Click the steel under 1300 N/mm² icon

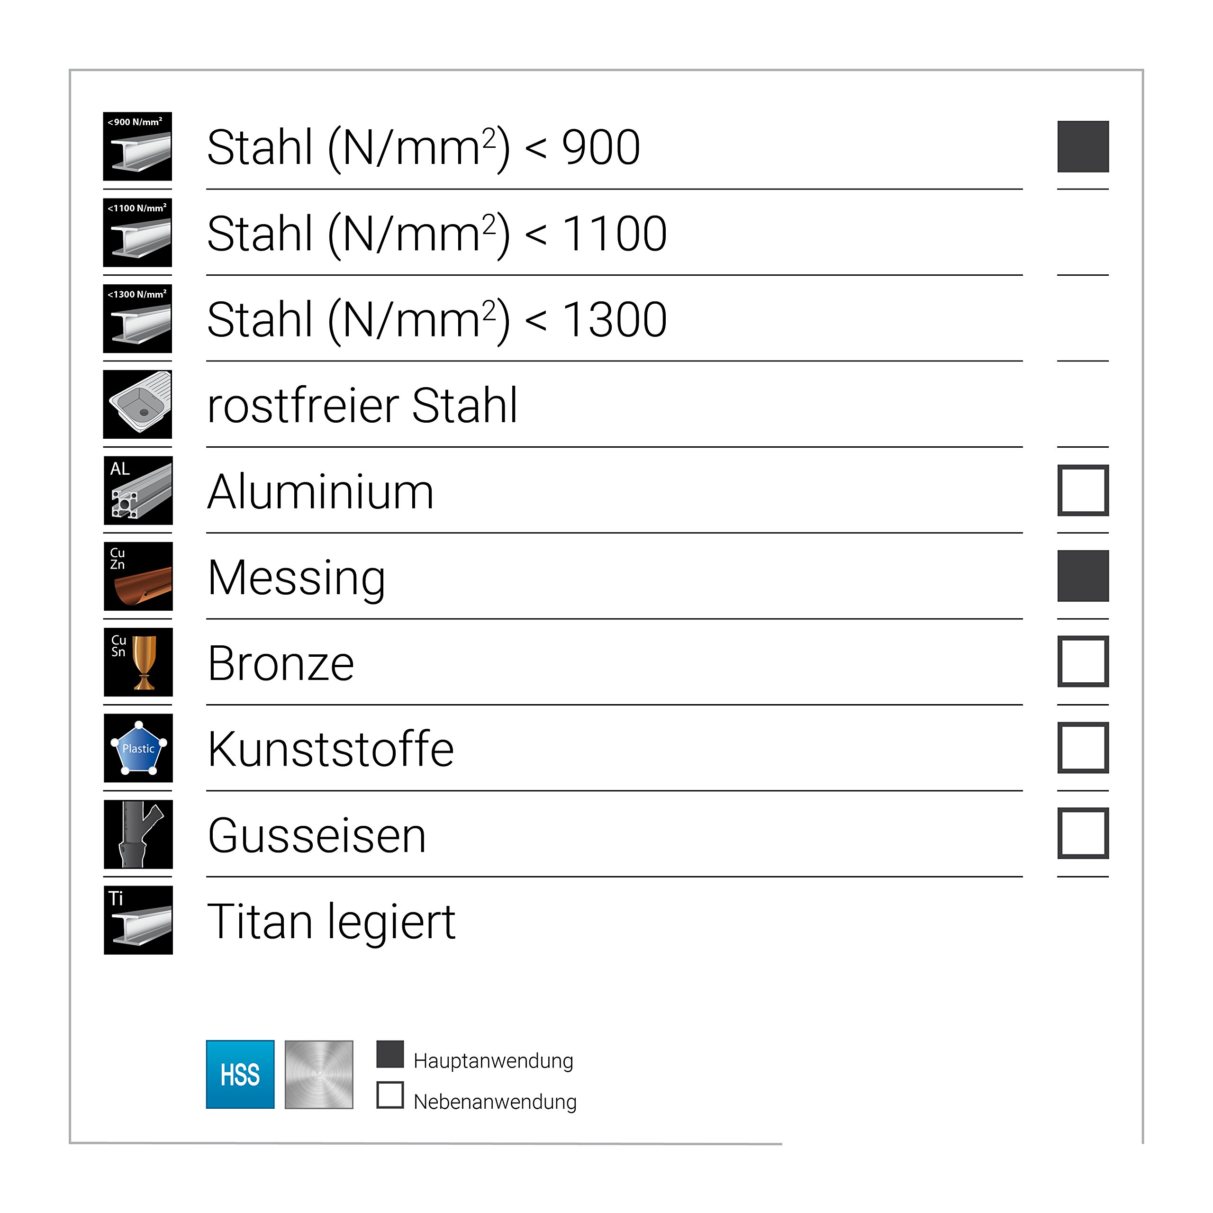pos(137,318)
